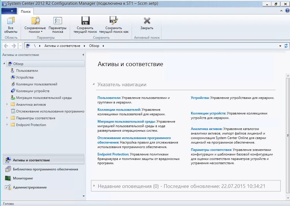
Task: Open the Администрирование workspace
Action: coord(44,187)
